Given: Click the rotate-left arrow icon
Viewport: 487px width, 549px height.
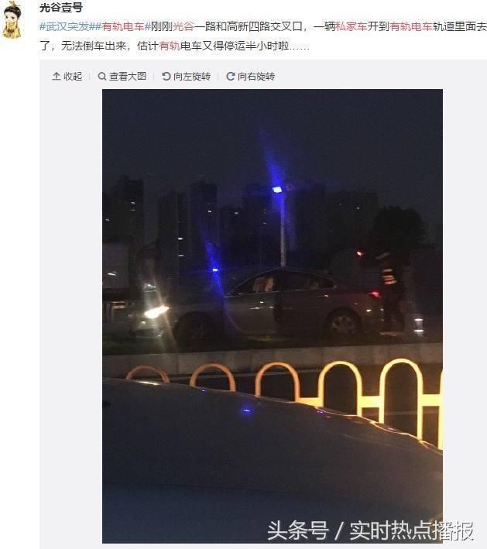Looking at the screenshot, I should click(x=166, y=77).
